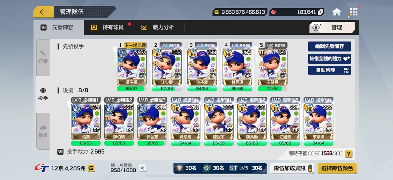Click the 自動列隊 auto lineup button

329,70
